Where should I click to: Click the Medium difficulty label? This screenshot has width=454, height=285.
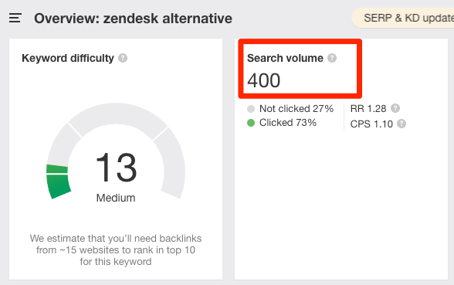(116, 198)
